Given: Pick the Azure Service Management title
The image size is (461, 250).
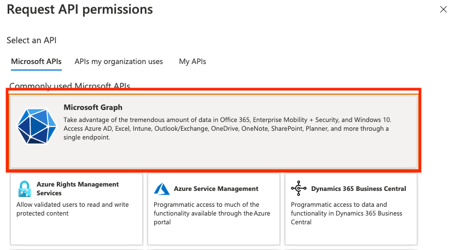Looking at the screenshot, I should 216,189.
